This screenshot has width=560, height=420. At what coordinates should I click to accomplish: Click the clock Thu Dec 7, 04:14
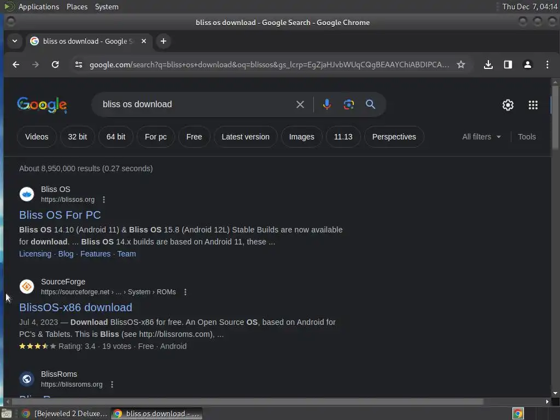click(x=529, y=7)
